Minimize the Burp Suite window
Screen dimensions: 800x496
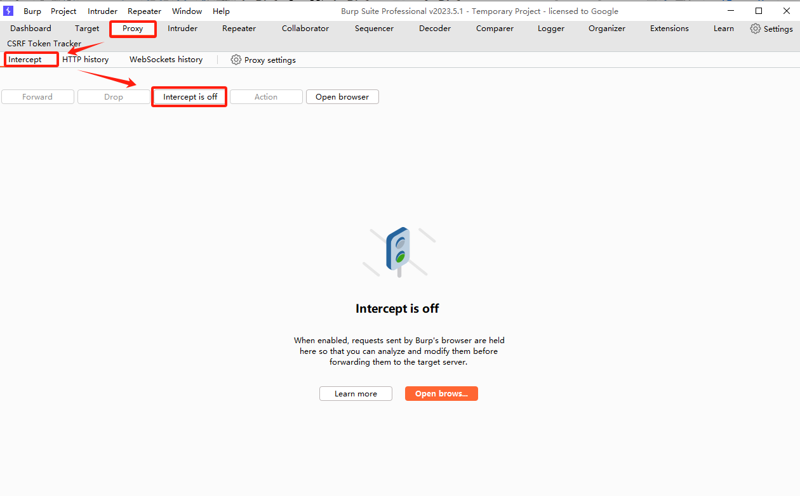coord(731,11)
